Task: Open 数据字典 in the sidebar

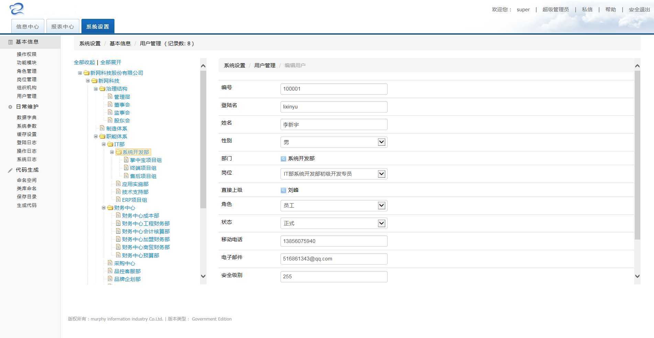Action: pos(27,117)
